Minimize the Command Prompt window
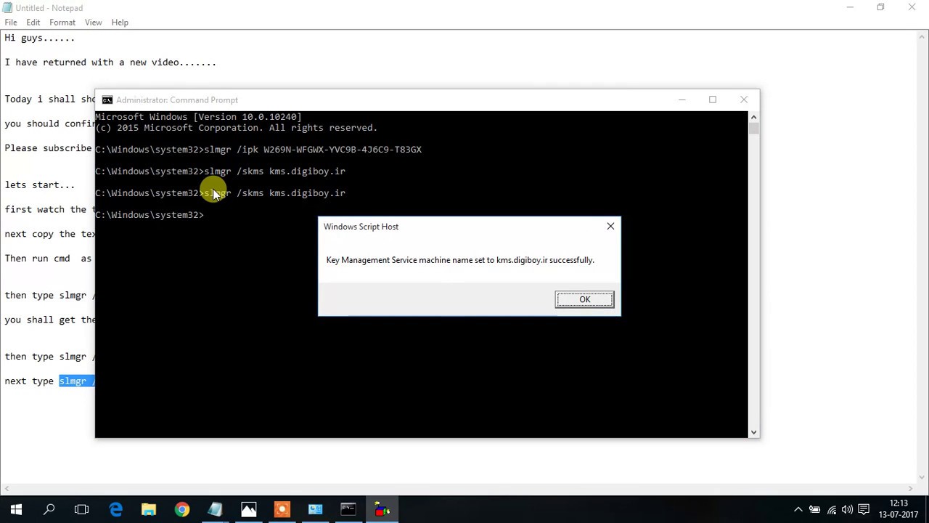 [682, 100]
